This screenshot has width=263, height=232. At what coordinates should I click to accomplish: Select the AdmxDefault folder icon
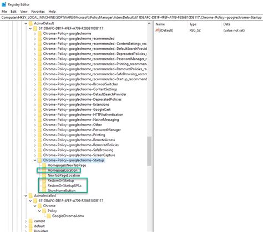point(31,23)
